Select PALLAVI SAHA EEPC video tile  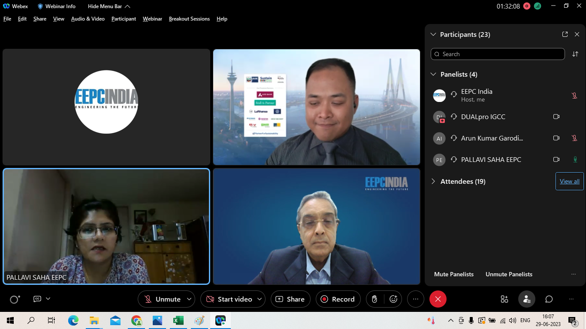[x=106, y=226]
